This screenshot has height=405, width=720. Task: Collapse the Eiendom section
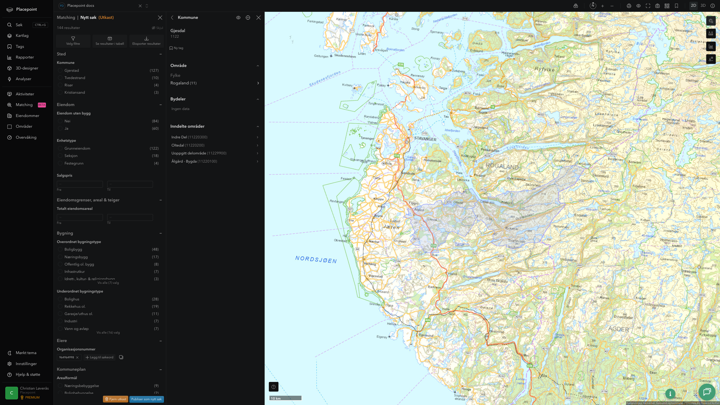[161, 105]
